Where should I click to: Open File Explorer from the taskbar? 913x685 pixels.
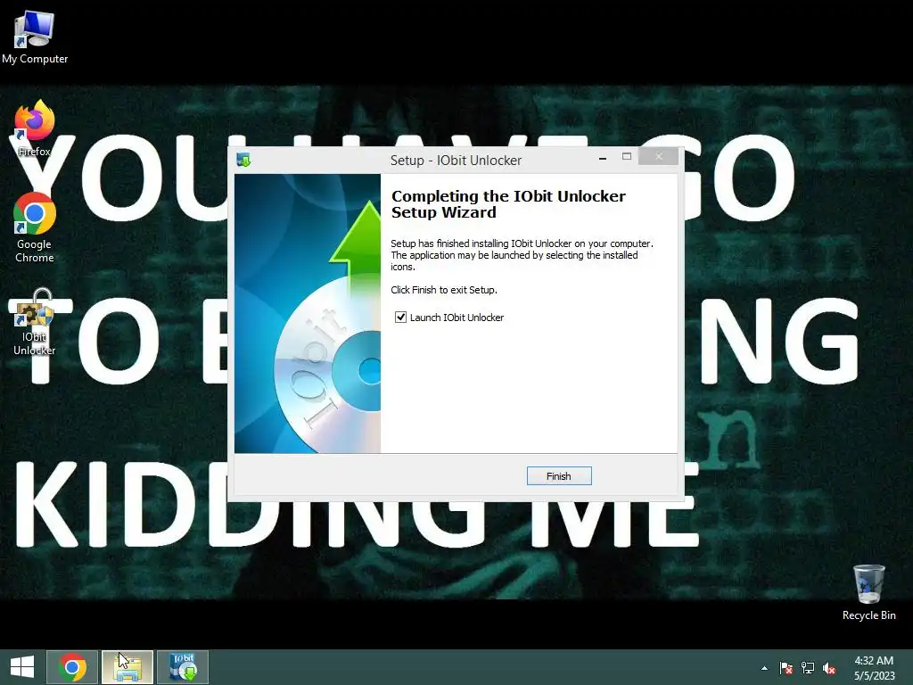[x=127, y=667]
